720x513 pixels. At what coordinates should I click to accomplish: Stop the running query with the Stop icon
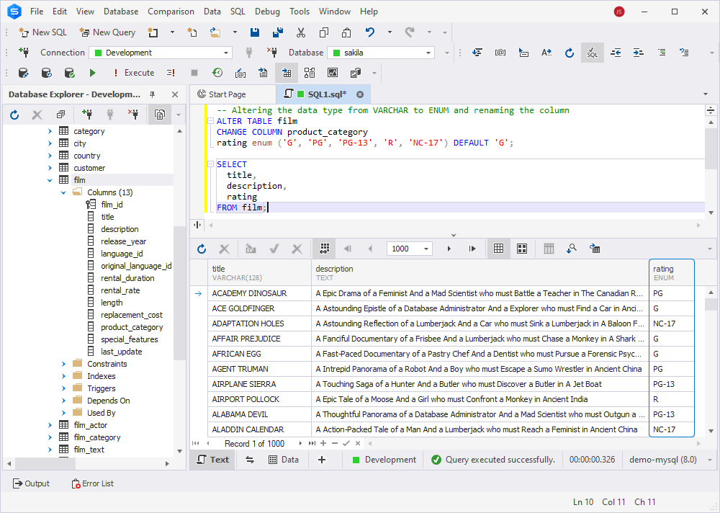click(x=194, y=72)
